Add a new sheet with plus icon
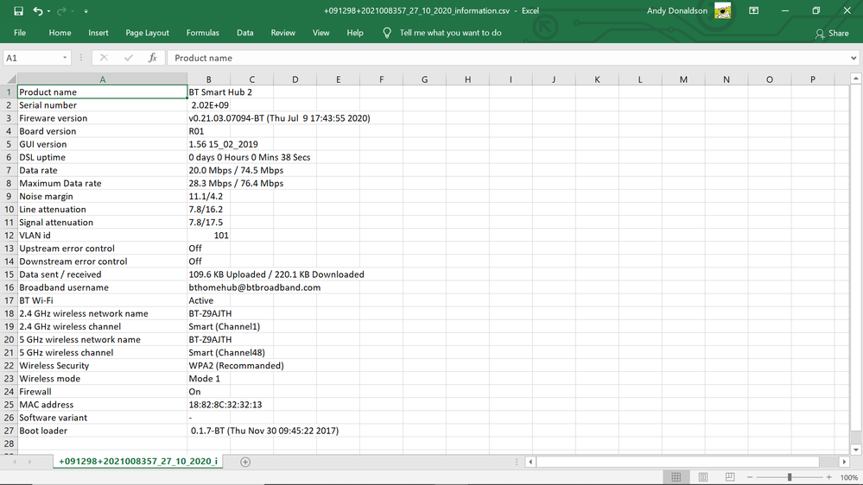Image resolution: width=863 pixels, height=485 pixels. pyautogui.click(x=245, y=462)
